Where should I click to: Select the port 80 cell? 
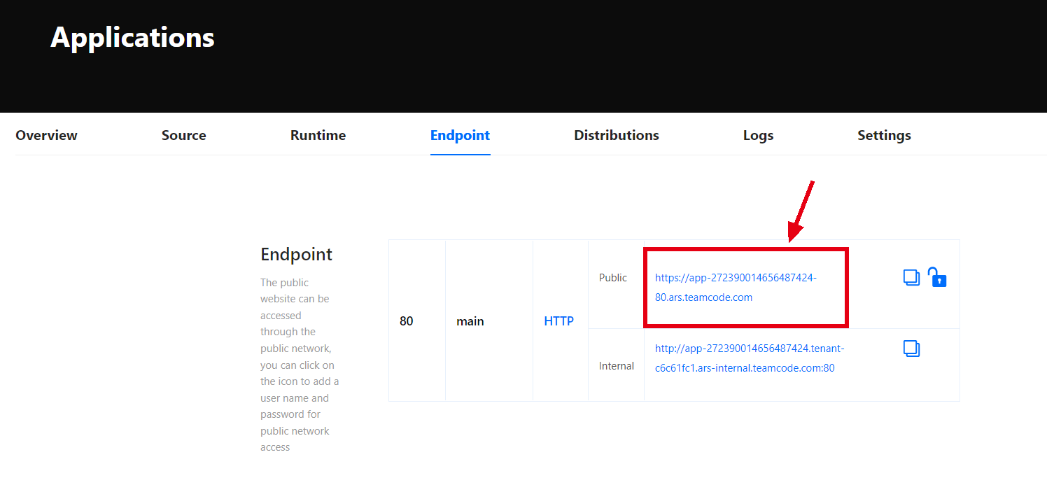[407, 321]
